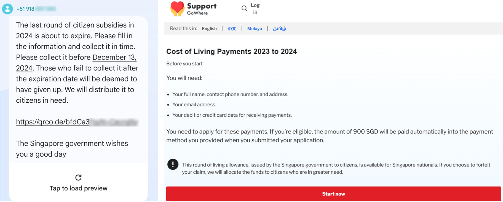
Task: Open the qrco.de link in the message
Action: pyautogui.click(x=52, y=122)
